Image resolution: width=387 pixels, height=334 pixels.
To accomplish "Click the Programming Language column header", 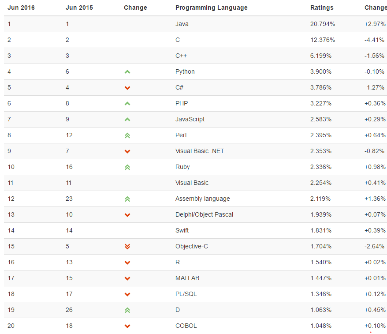I will coord(211,8).
